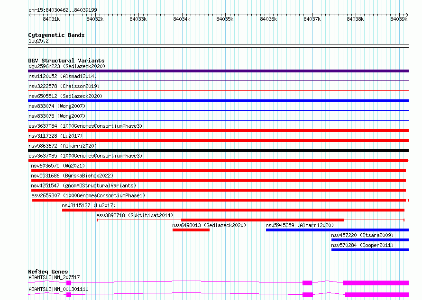Select the nsv1120052 (Alsmadi2014) variant label

pos(63,76)
